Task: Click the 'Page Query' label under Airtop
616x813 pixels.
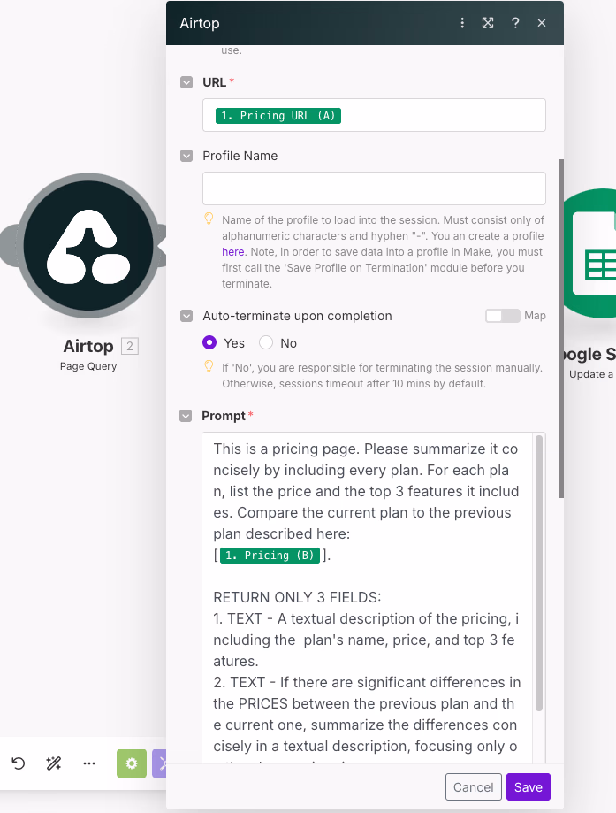Action: click(88, 366)
